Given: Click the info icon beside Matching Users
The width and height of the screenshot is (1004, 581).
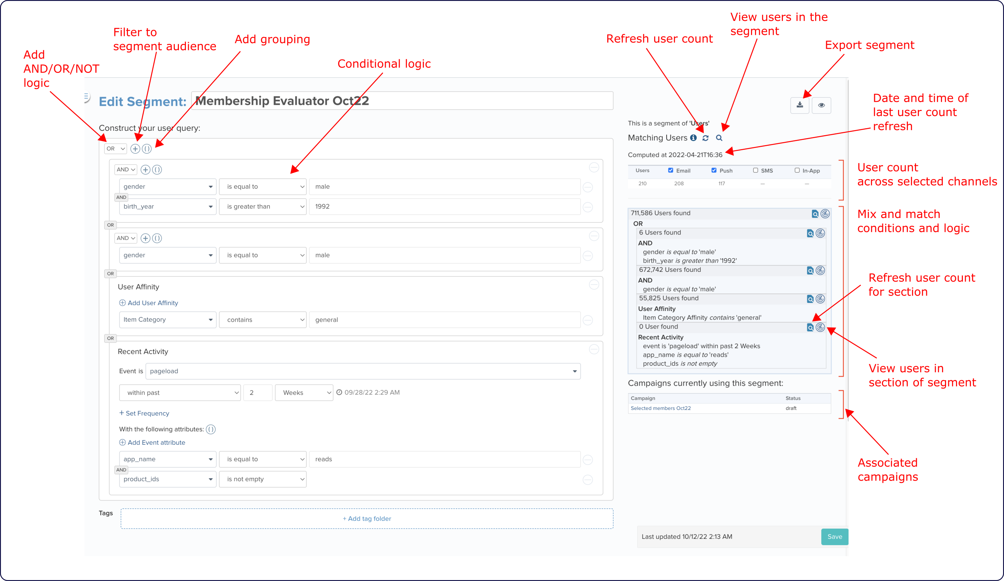Looking at the screenshot, I should 693,138.
